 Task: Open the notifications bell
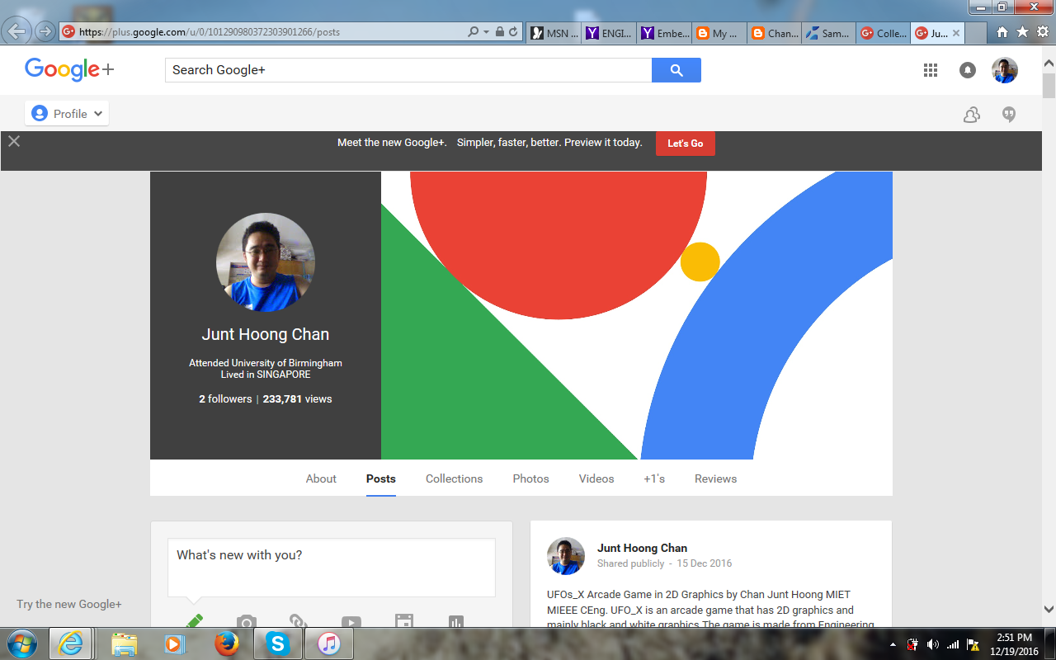pyautogui.click(x=968, y=71)
